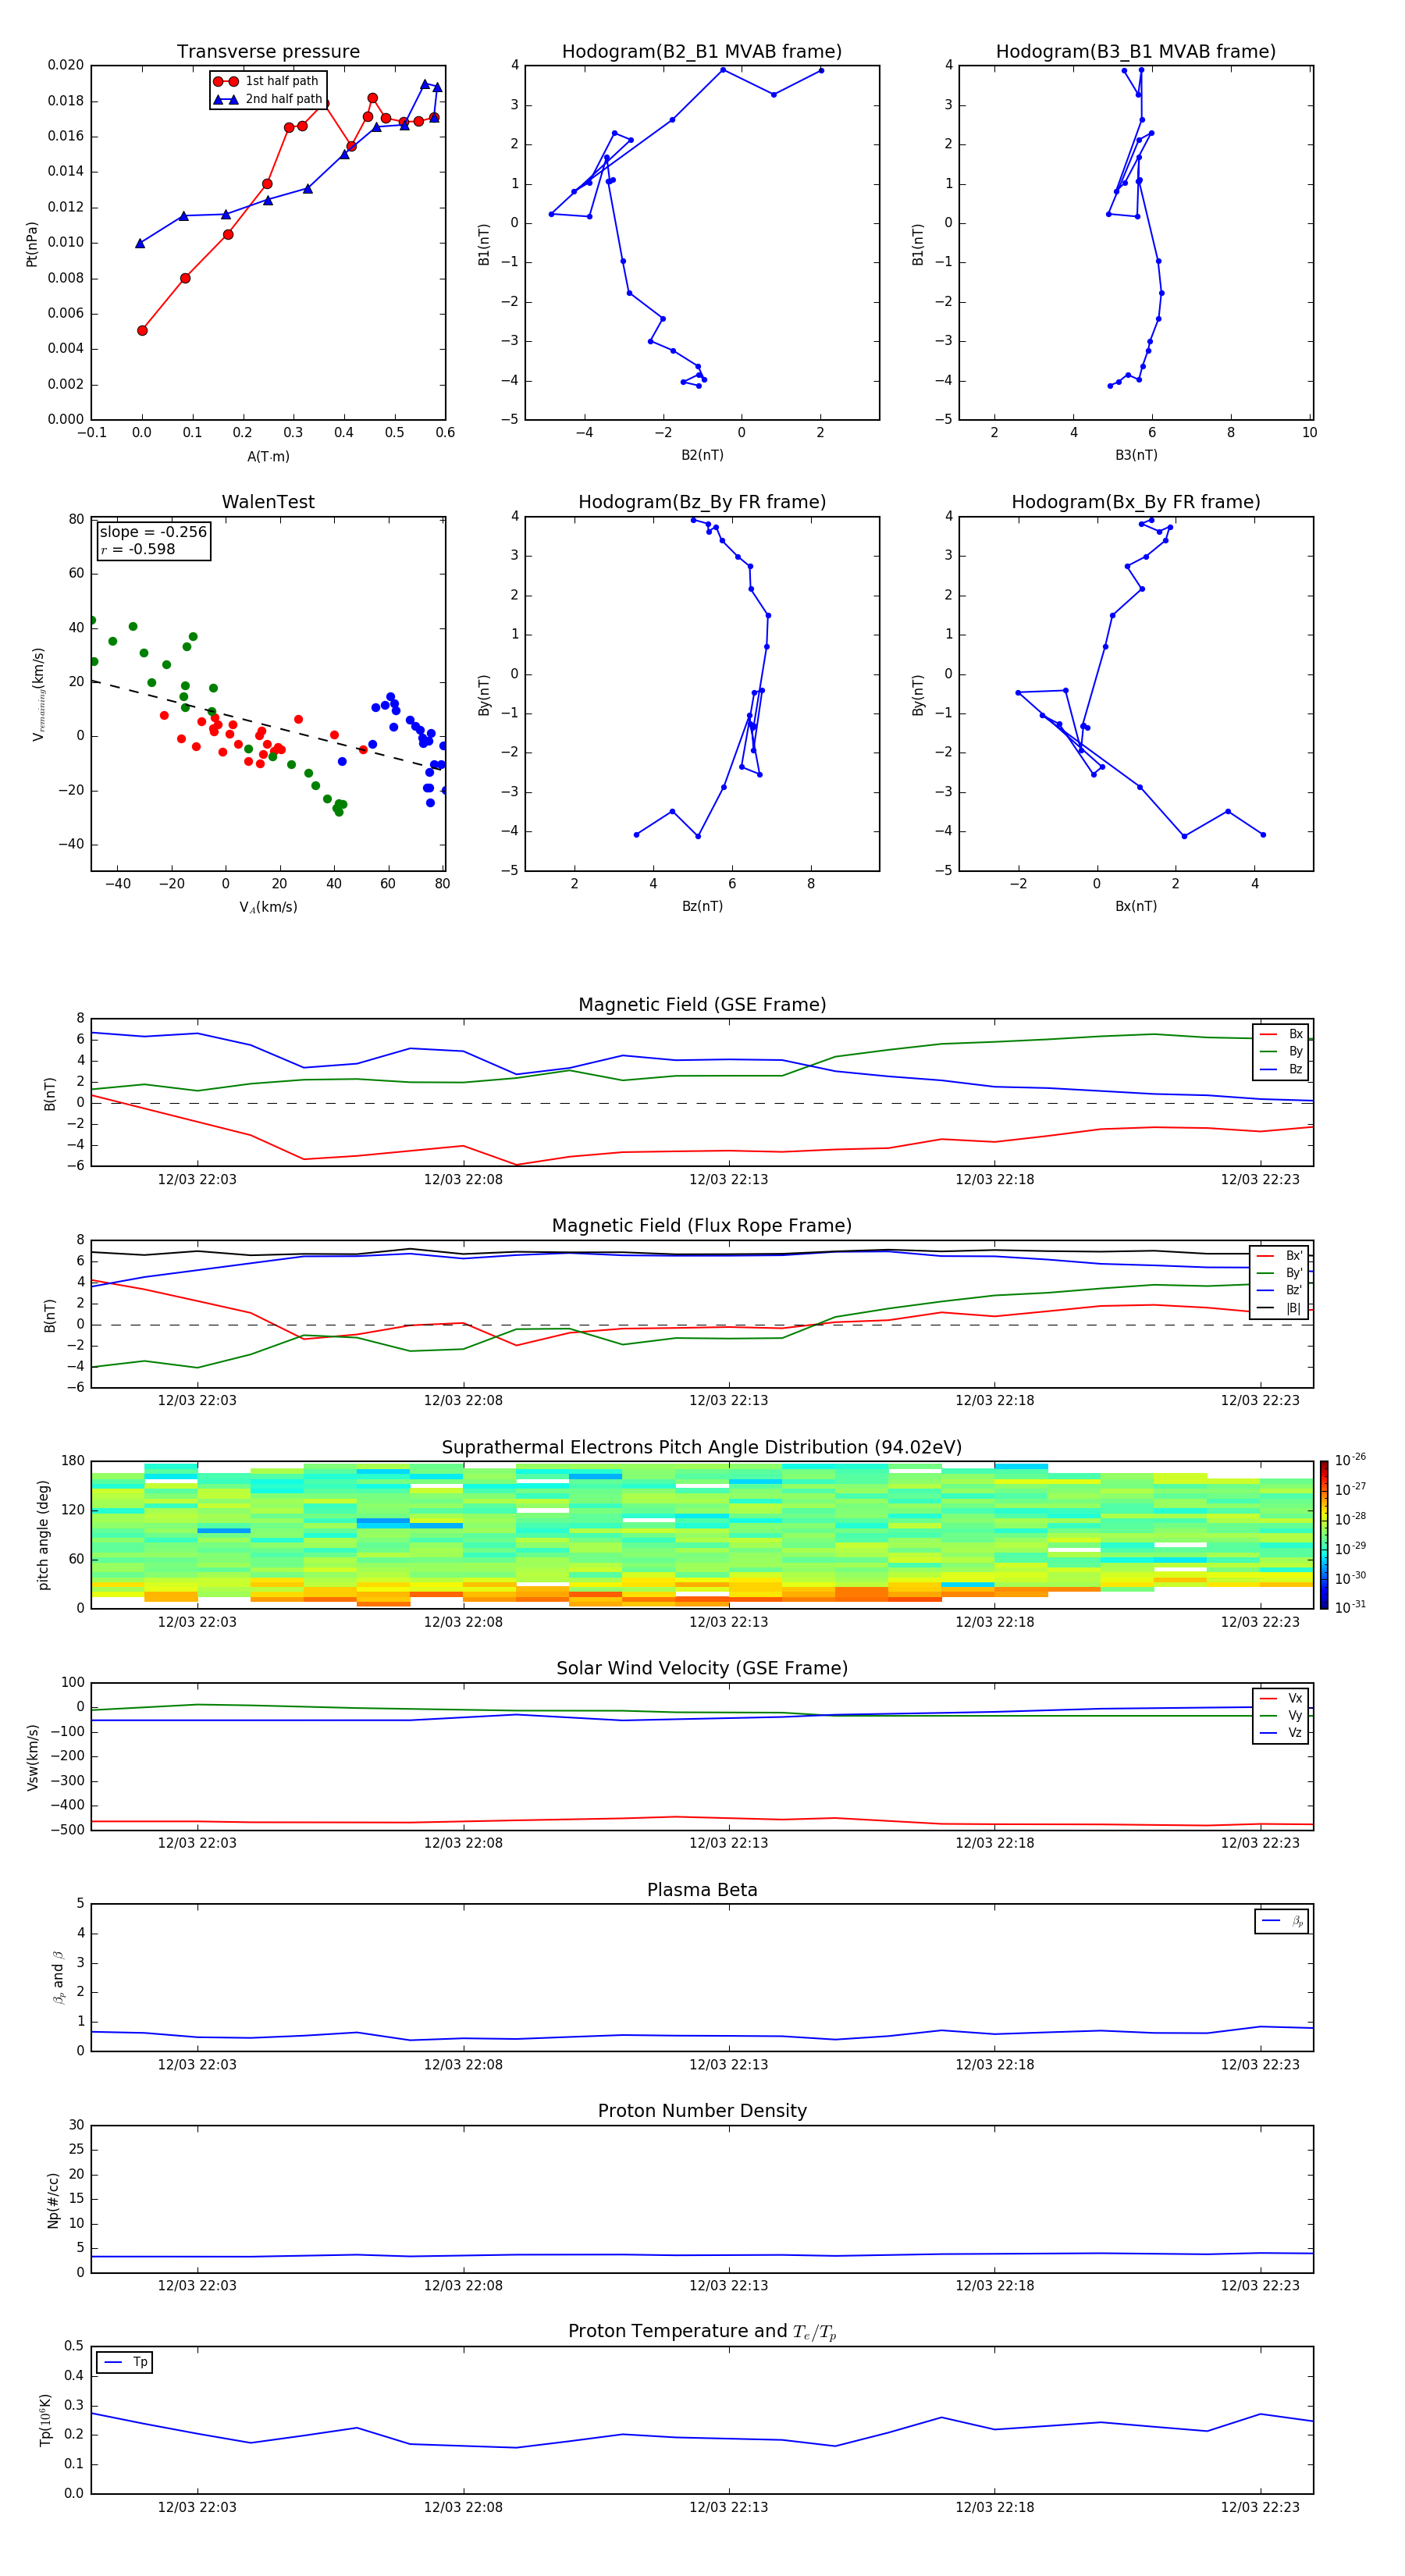Click the 'V_A(km/s)' x-axis label

[268, 907]
